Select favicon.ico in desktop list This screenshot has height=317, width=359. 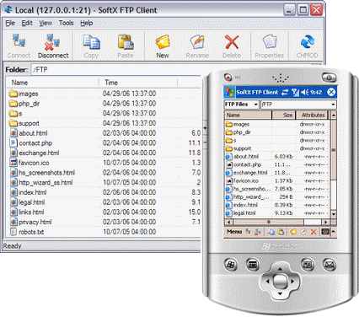click(29, 163)
